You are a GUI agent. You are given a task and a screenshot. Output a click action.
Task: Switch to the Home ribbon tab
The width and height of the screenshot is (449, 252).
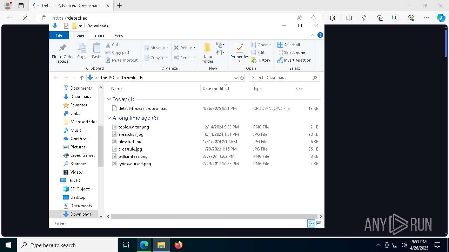pos(79,35)
